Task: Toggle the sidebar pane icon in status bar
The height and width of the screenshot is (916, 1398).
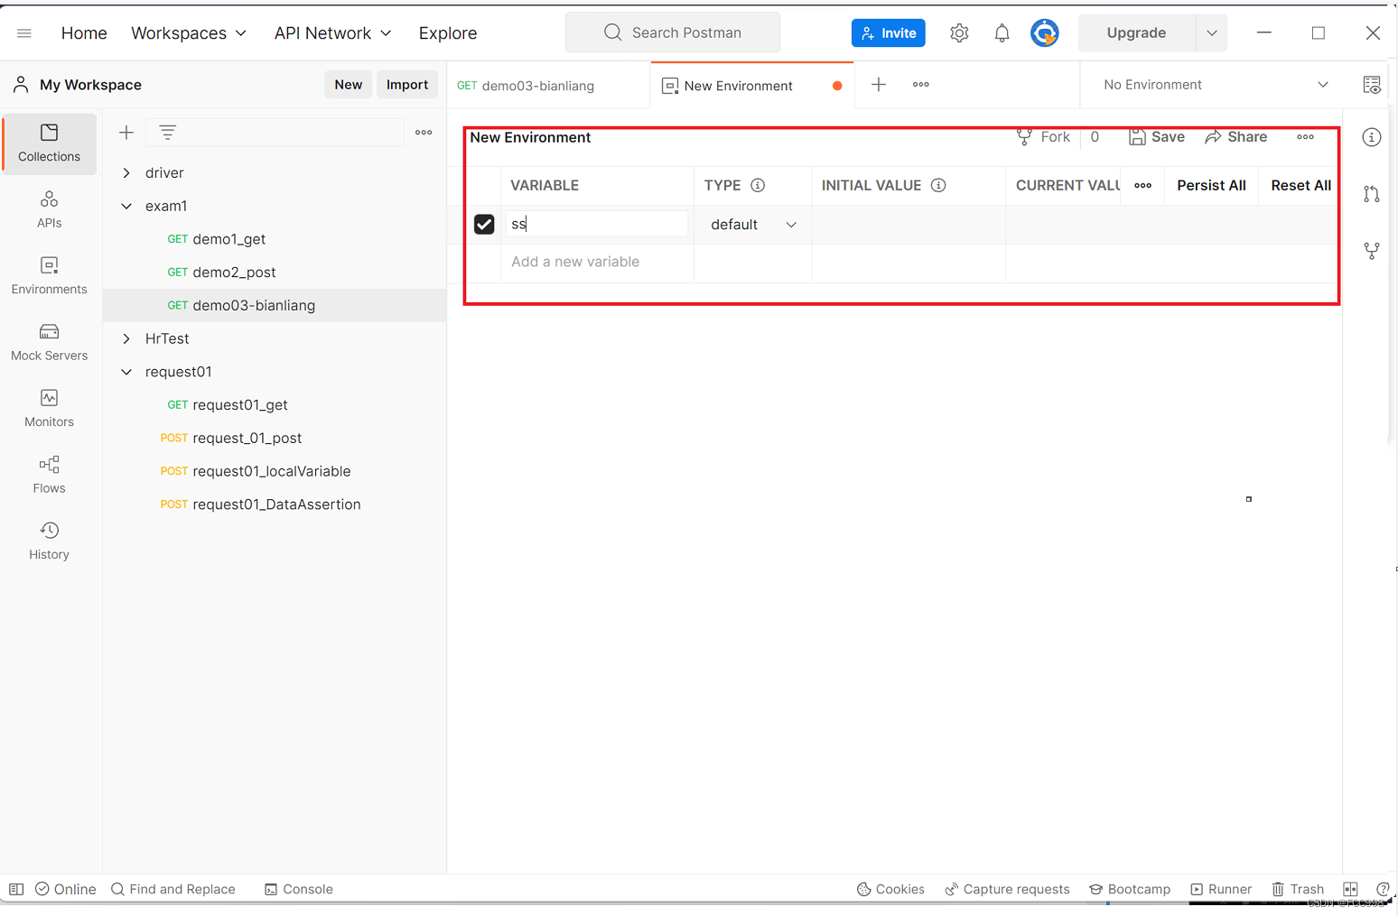Action: click(x=16, y=889)
